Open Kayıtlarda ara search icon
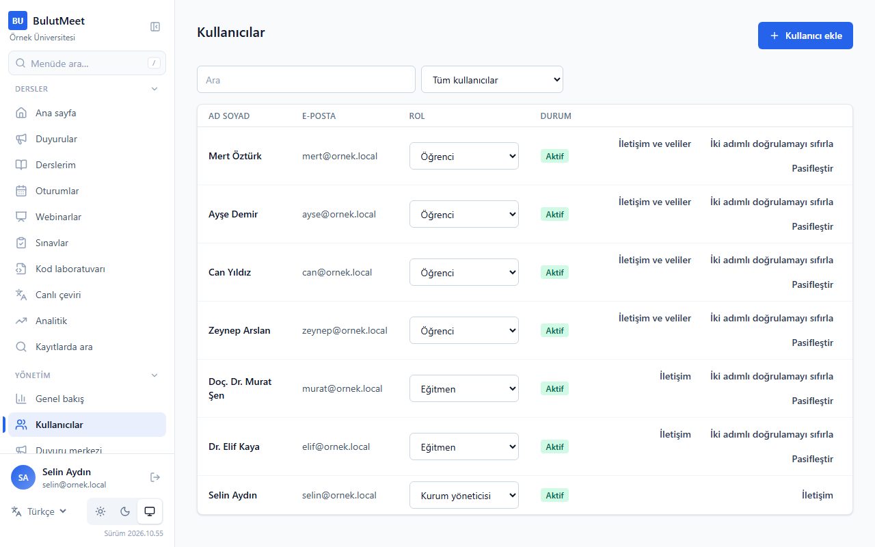Viewport: 875px width, 547px height. click(21, 347)
